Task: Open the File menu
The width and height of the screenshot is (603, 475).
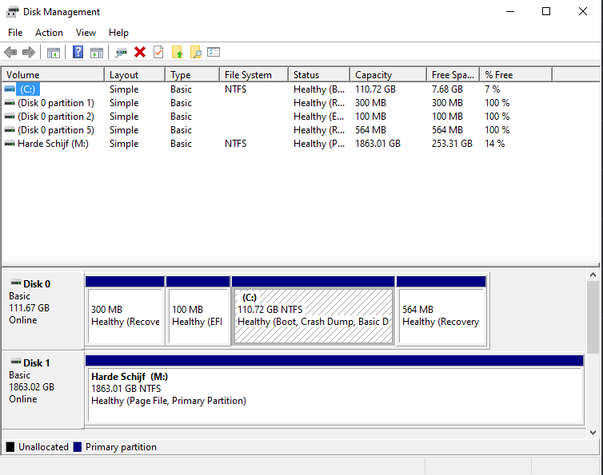Action: pyautogui.click(x=15, y=33)
